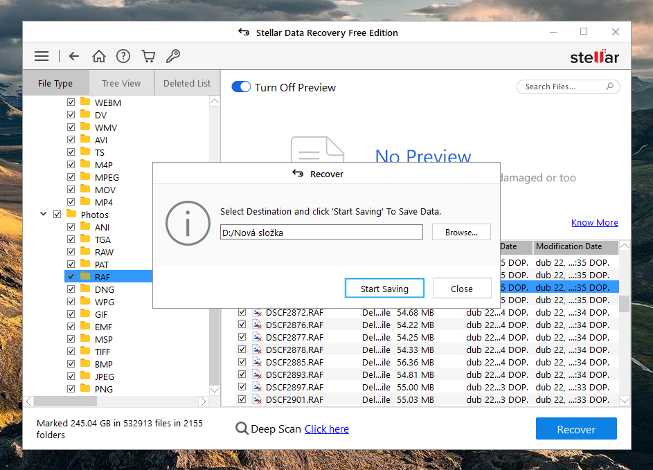Click the title bar recovery arrow icon

244,32
